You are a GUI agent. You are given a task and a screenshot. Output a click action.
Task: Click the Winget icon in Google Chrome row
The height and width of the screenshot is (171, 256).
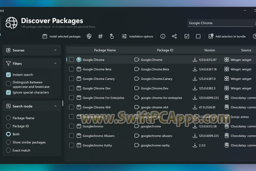click(x=226, y=59)
